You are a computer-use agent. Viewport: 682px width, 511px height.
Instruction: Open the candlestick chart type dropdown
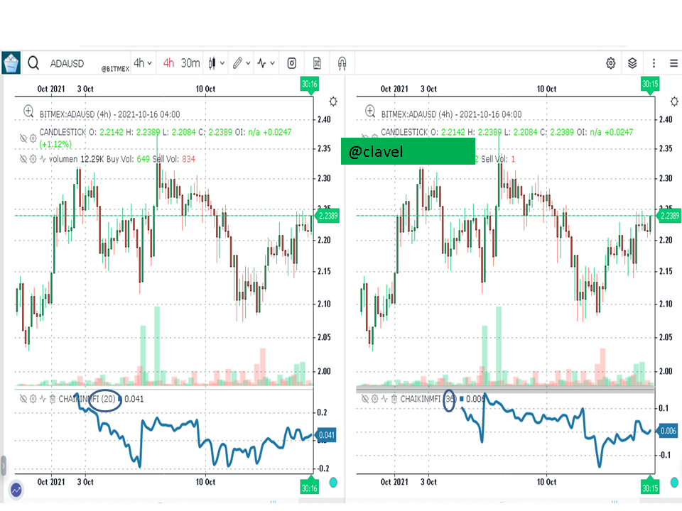coord(216,63)
